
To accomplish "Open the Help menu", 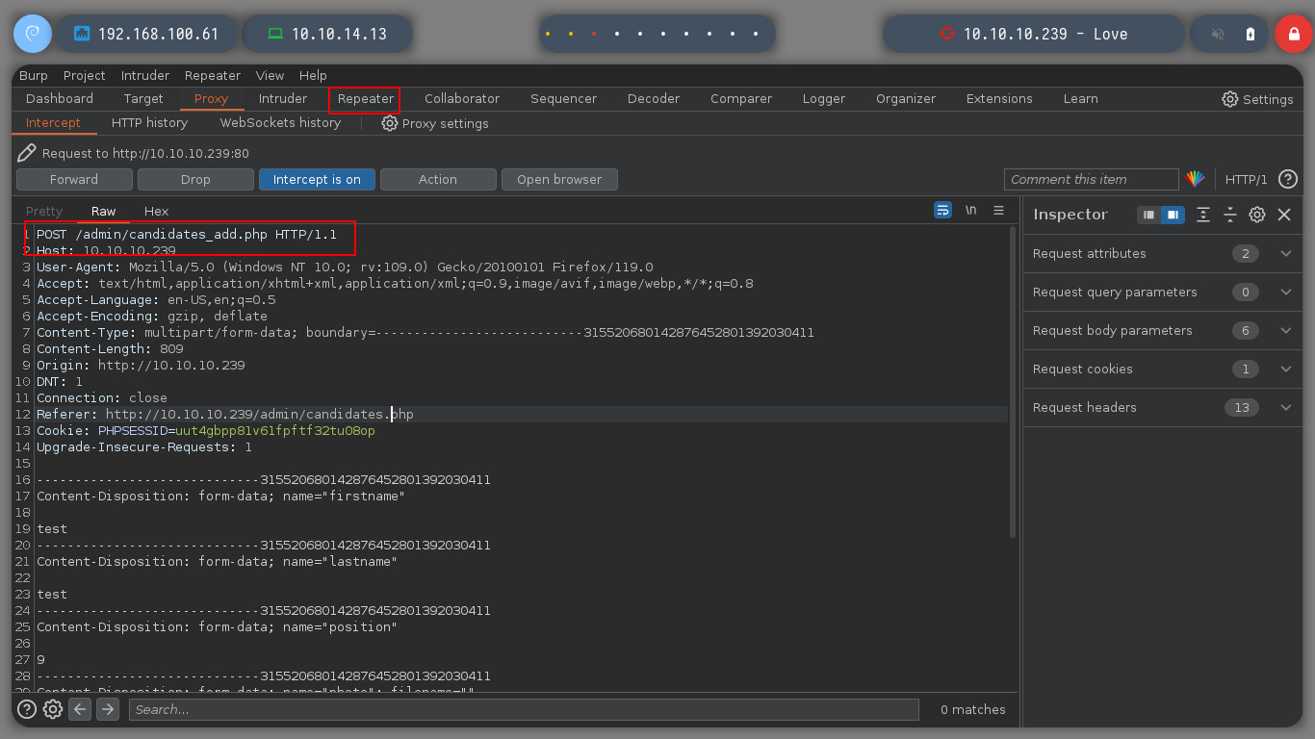I will point(313,75).
